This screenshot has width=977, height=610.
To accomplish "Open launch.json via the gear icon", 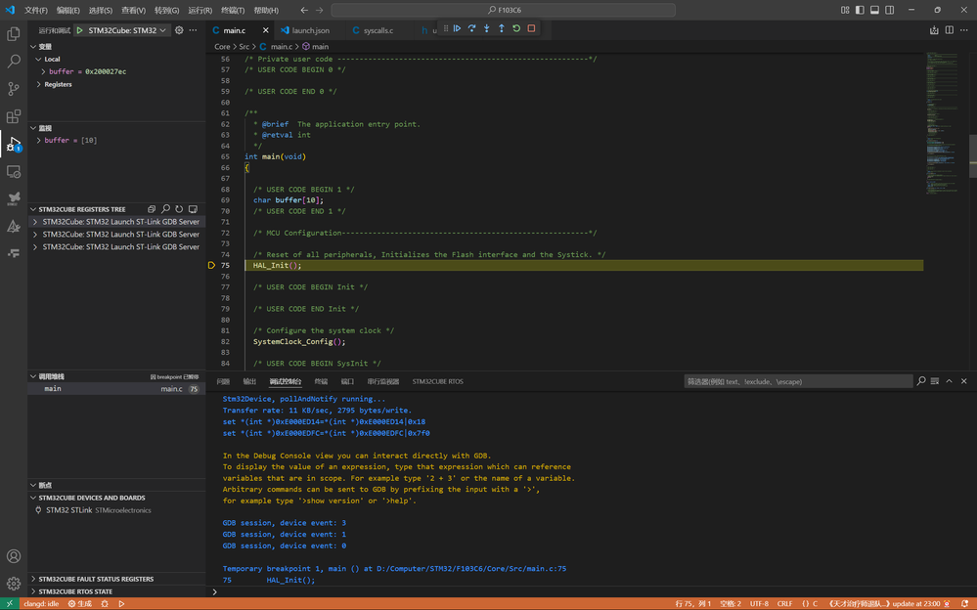I will 179,30.
